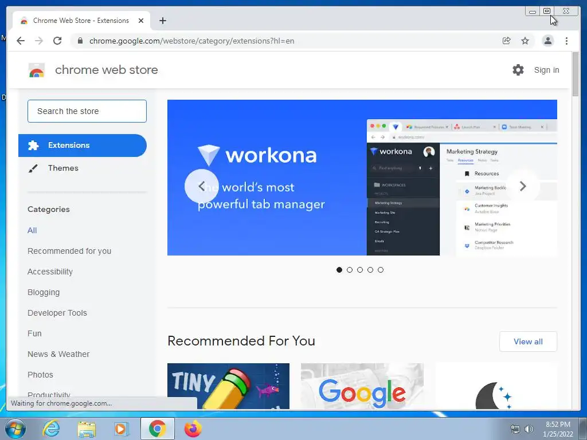This screenshot has width=587, height=440.
Task: Click the chrome web store logo
Action: pyautogui.click(x=37, y=70)
